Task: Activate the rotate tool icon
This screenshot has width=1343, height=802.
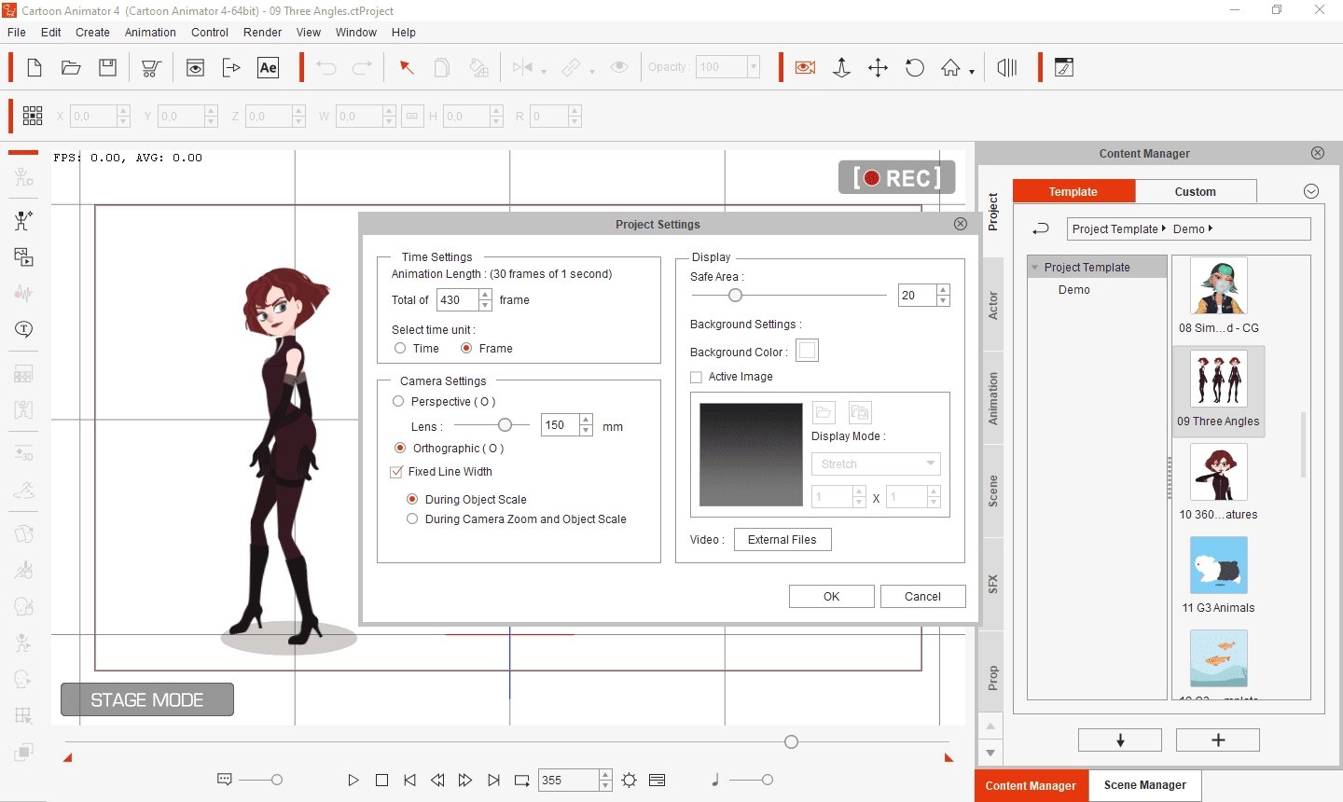Action: pyautogui.click(x=915, y=67)
